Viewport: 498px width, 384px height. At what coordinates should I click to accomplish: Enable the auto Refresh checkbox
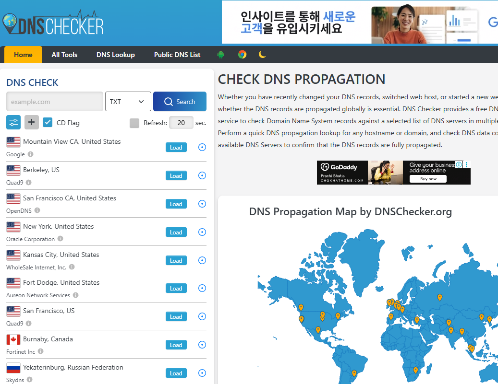pyautogui.click(x=134, y=123)
